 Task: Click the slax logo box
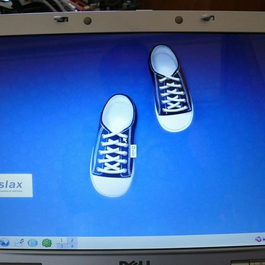pyautogui.click(x=16, y=185)
